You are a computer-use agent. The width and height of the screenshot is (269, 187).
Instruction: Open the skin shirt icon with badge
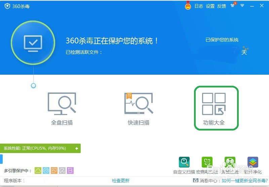(233, 5)
